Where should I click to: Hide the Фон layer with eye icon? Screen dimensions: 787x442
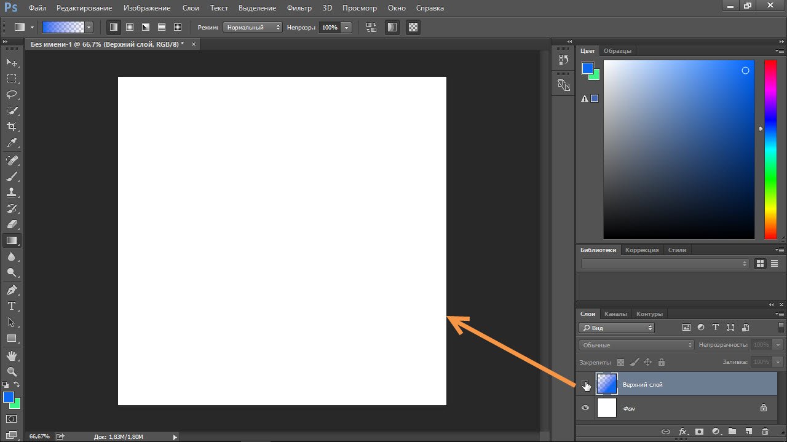tap(585, 408)
